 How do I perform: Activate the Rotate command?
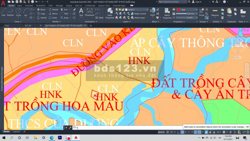[x=54, y=9]
